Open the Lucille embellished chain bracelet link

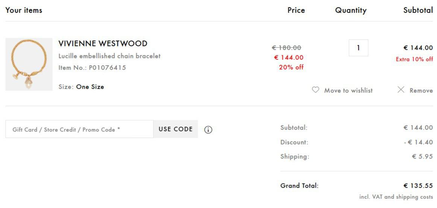[x=109, y=56]
